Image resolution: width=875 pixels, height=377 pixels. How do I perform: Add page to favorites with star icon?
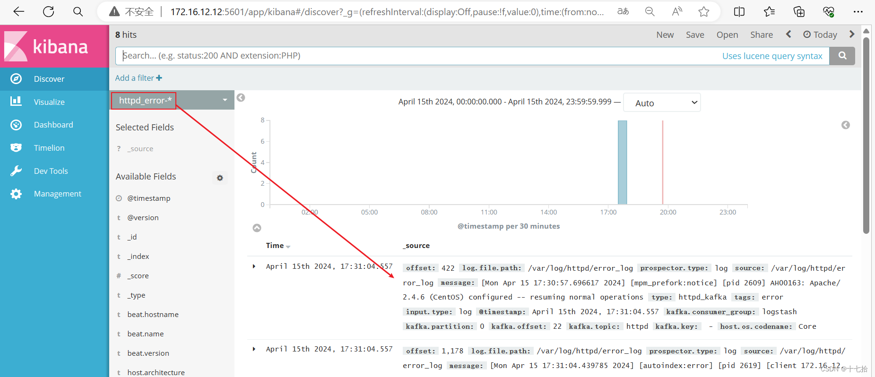704,11
